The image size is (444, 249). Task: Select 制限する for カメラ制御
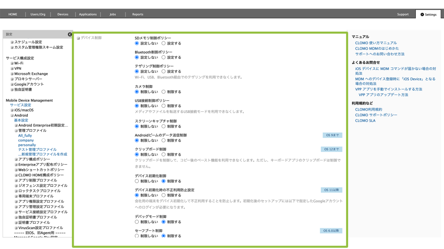point(163,92)
